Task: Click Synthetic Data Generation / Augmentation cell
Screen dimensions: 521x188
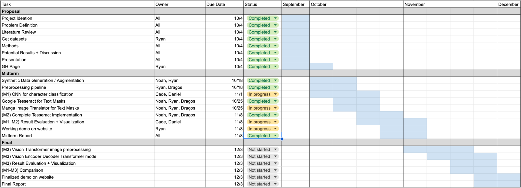Action: pyautogui.click(x=77, y=80)
